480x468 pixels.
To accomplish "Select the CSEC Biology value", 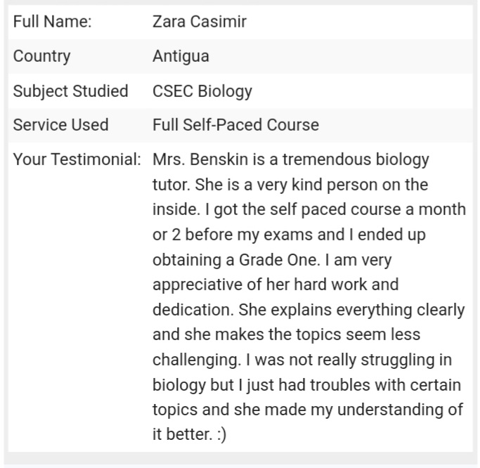I will point(202,91).
